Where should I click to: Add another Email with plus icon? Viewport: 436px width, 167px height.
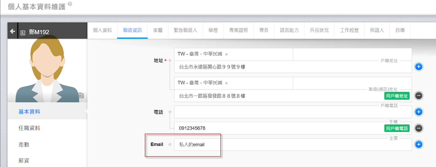pyautogui.click(x=419, y=145)
